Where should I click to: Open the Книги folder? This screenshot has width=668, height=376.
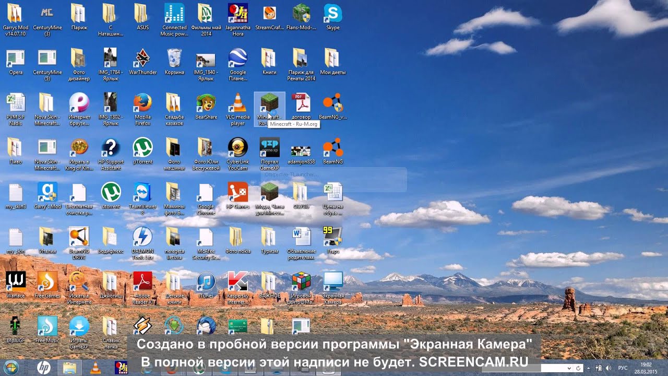(269, 62)
